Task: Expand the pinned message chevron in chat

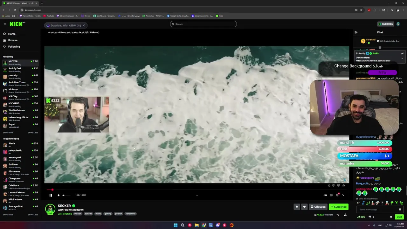Action: (402, 59)
